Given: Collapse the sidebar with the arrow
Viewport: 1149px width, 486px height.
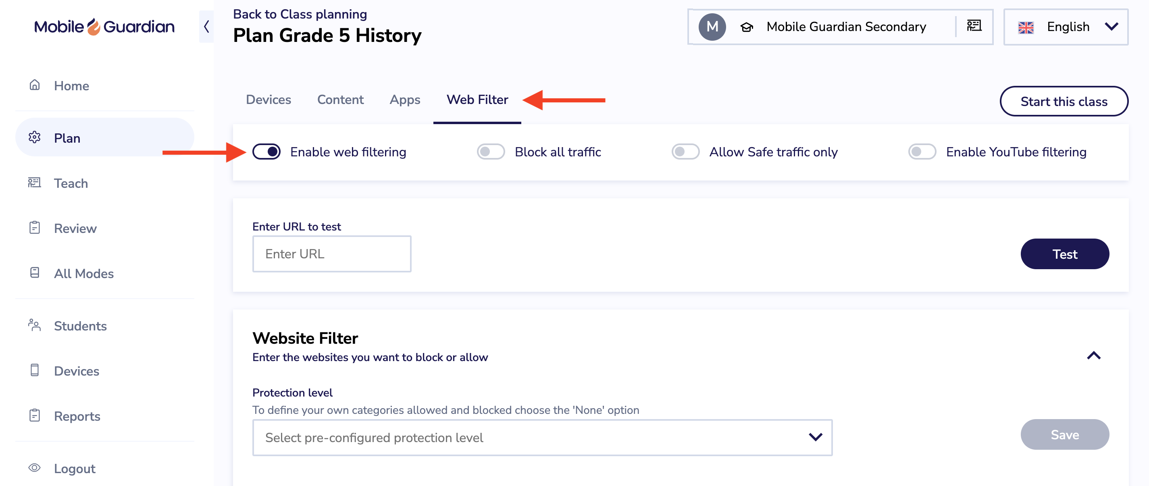Looking at the screenshot, I should pos(206,26).
